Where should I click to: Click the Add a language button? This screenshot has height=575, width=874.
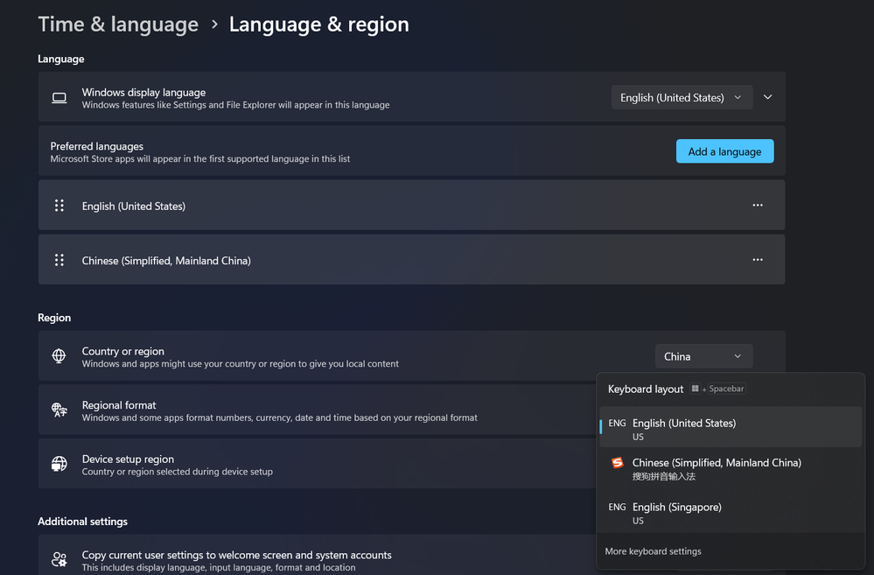pyautogui.click(x=724, y=151)
